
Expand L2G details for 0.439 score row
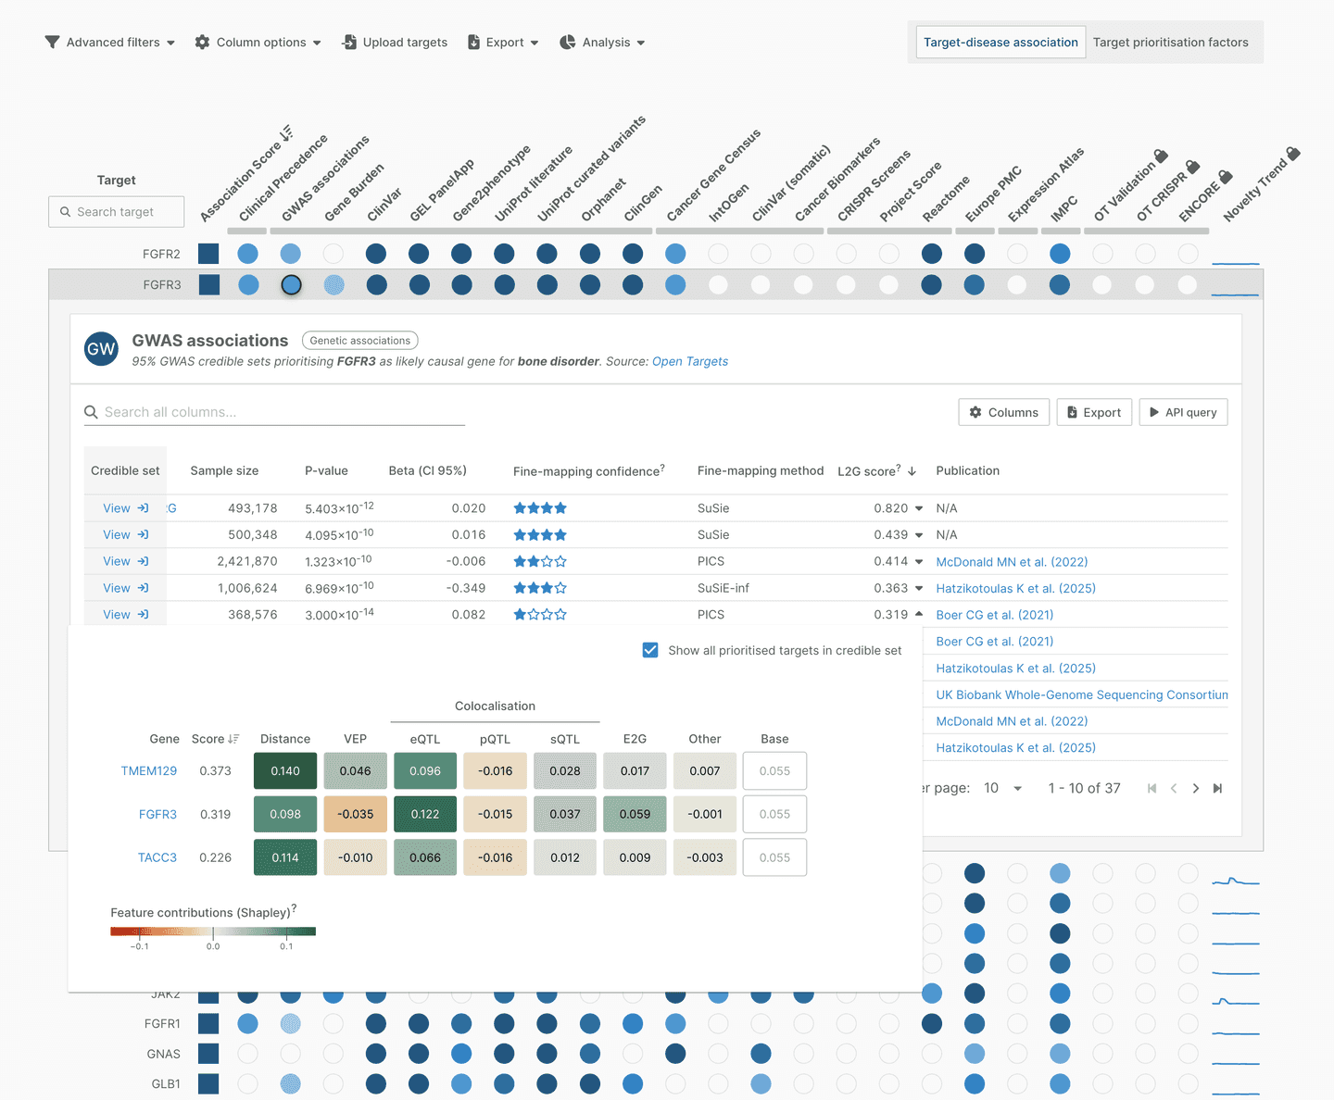[x=919, y=535]
